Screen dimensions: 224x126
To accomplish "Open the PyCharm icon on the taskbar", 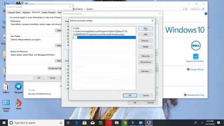I will (100, 123).
